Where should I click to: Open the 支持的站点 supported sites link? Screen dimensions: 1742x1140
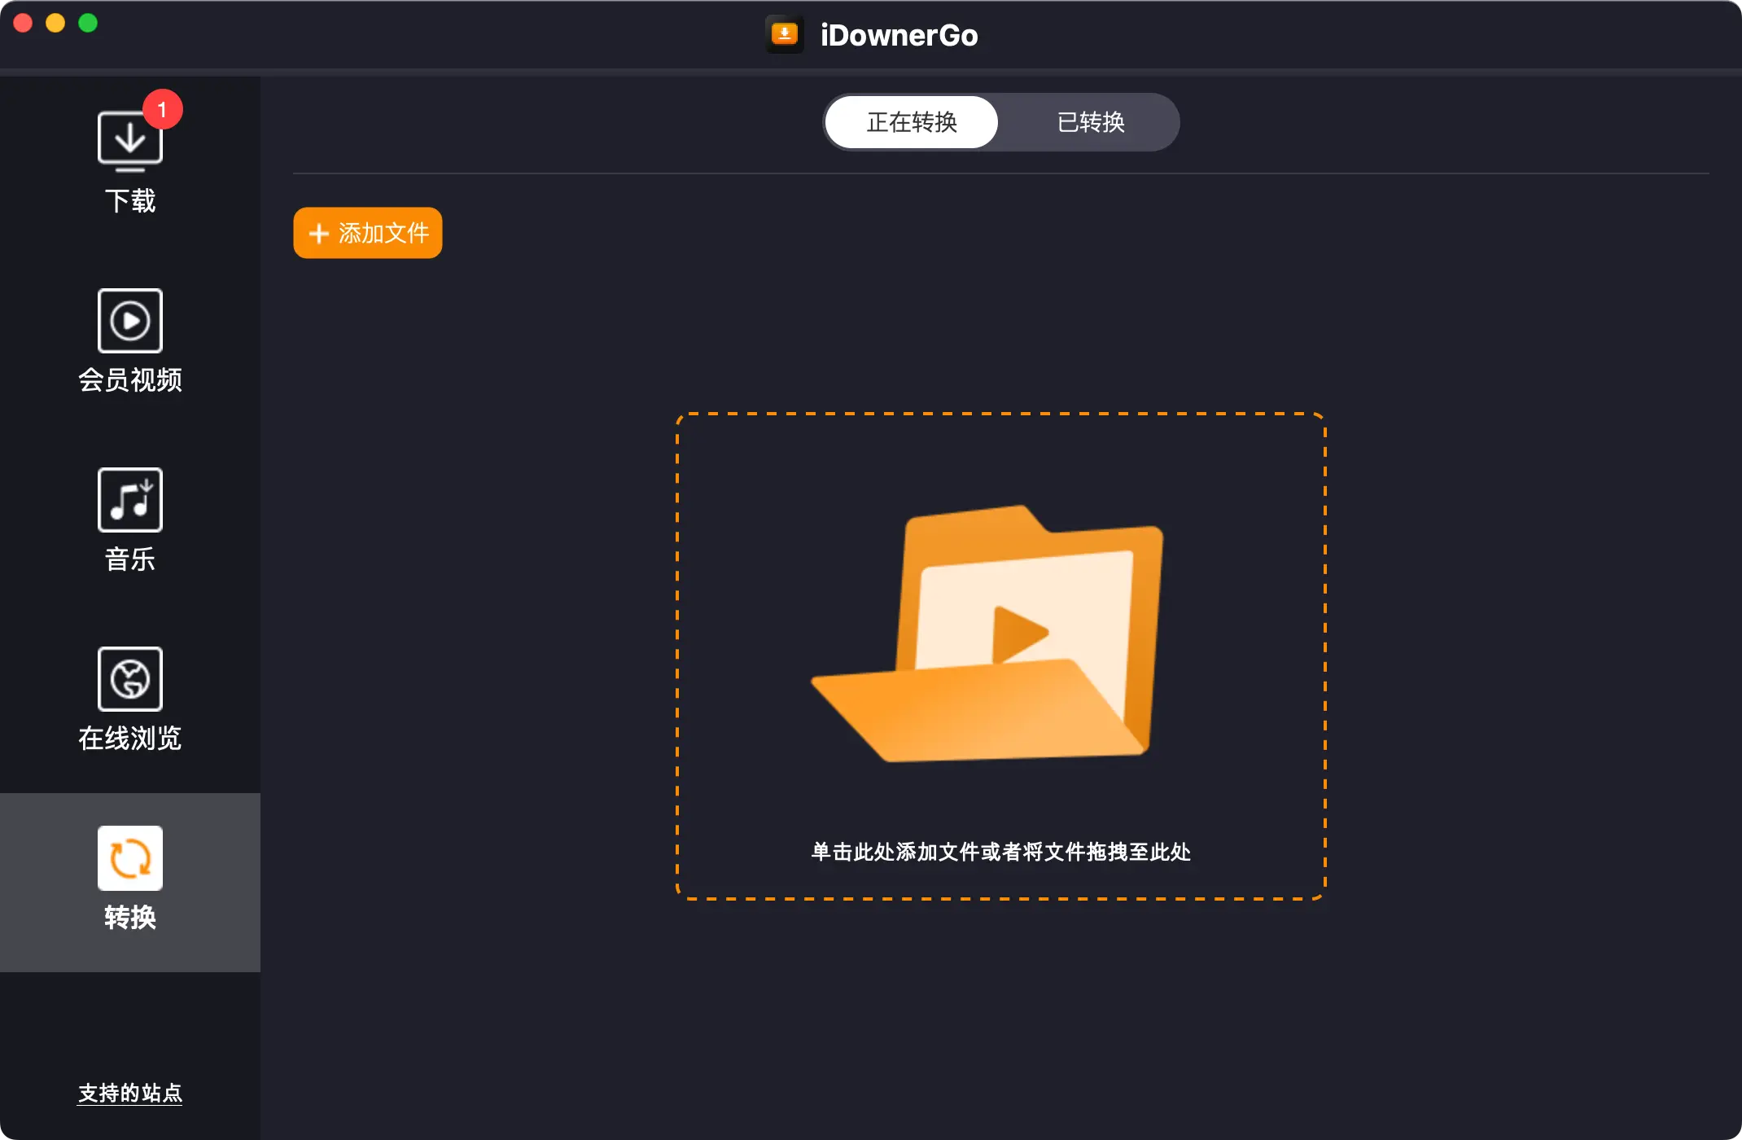pyautogui.click(x=129, y=1093)
